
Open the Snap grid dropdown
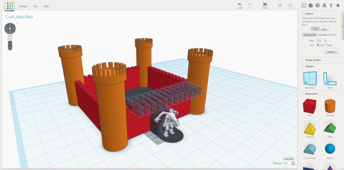point(293,163)
